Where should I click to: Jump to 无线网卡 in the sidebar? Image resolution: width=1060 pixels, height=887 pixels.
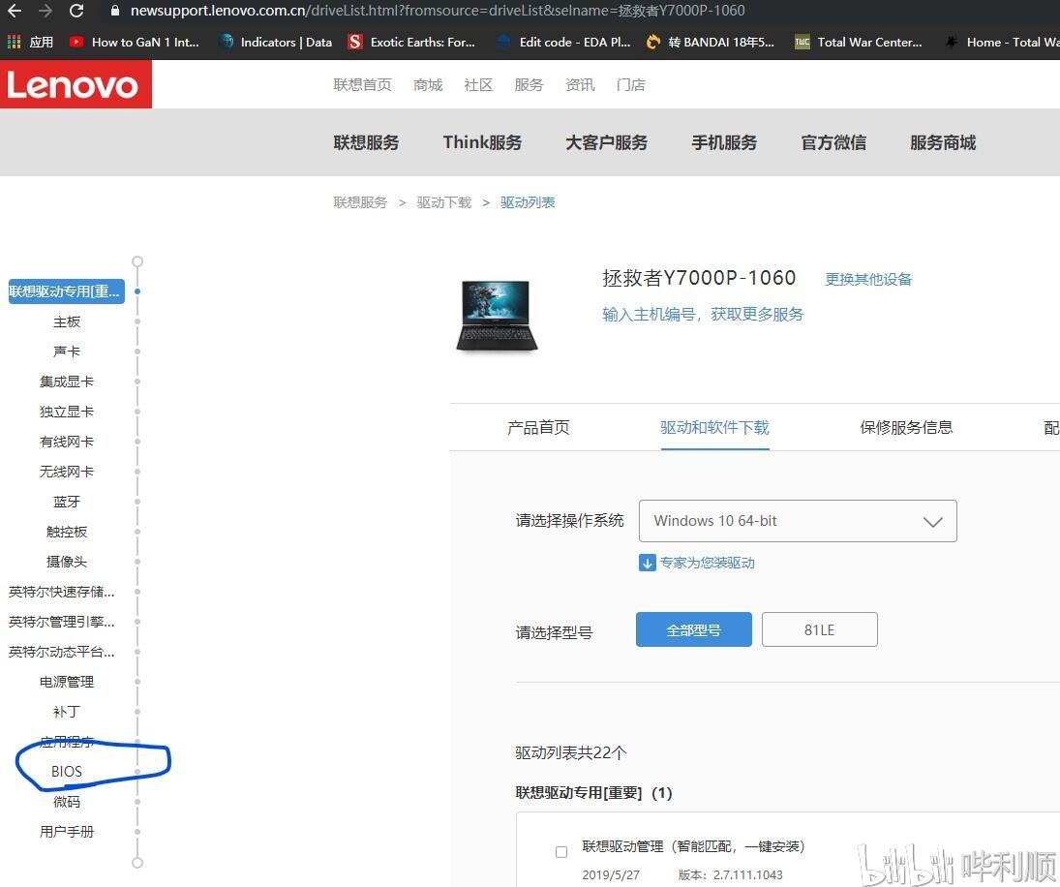67,472
